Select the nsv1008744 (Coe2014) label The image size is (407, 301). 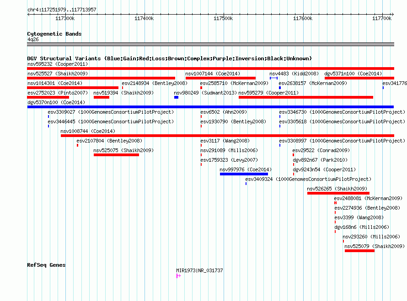click(88, 131)
